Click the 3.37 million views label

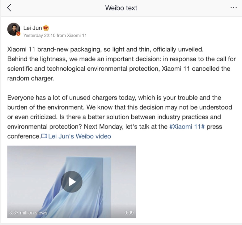coord(28,213)
